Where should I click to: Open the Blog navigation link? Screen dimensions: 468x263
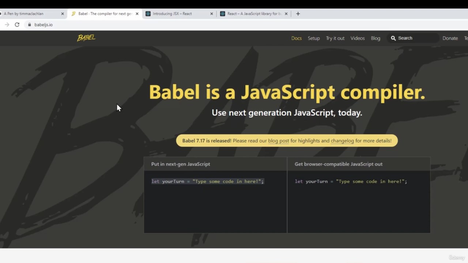375,38
